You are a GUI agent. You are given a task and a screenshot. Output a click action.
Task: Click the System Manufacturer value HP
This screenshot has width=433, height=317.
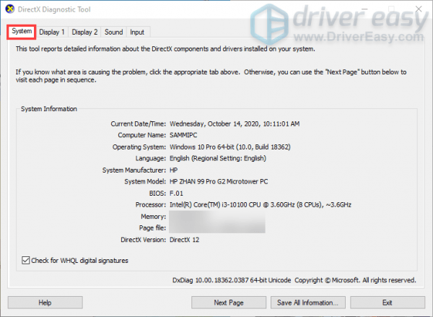(174, 170)
